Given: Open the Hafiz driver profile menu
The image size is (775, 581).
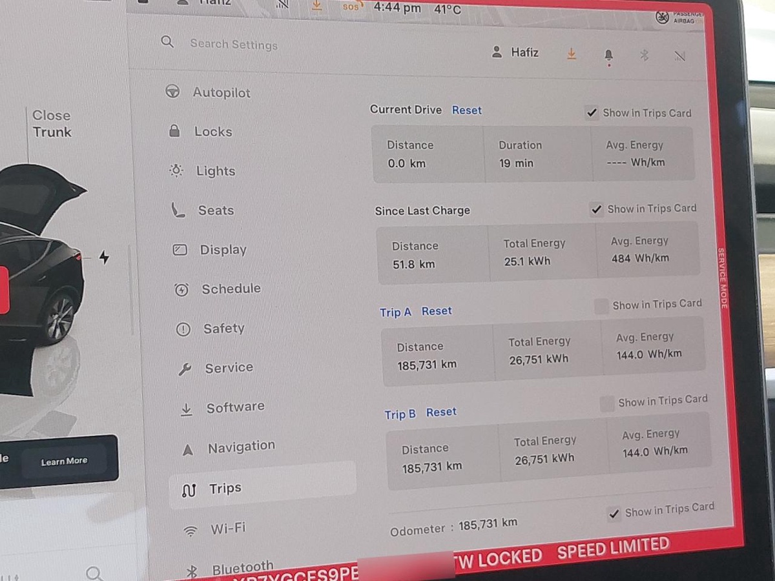Looking at the screenshot, I should [515, 53].
